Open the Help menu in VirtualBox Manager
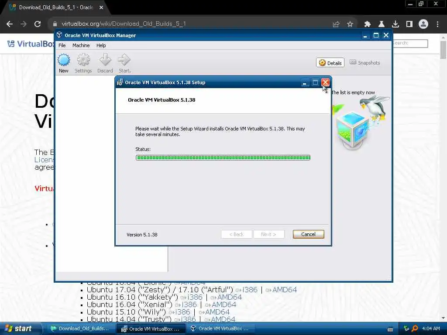Viewport: 447px width, 335px height. coord(101,45)
